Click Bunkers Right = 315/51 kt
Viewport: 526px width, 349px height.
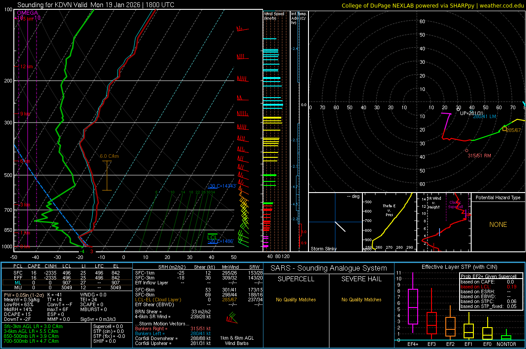[x=173, y=329]
